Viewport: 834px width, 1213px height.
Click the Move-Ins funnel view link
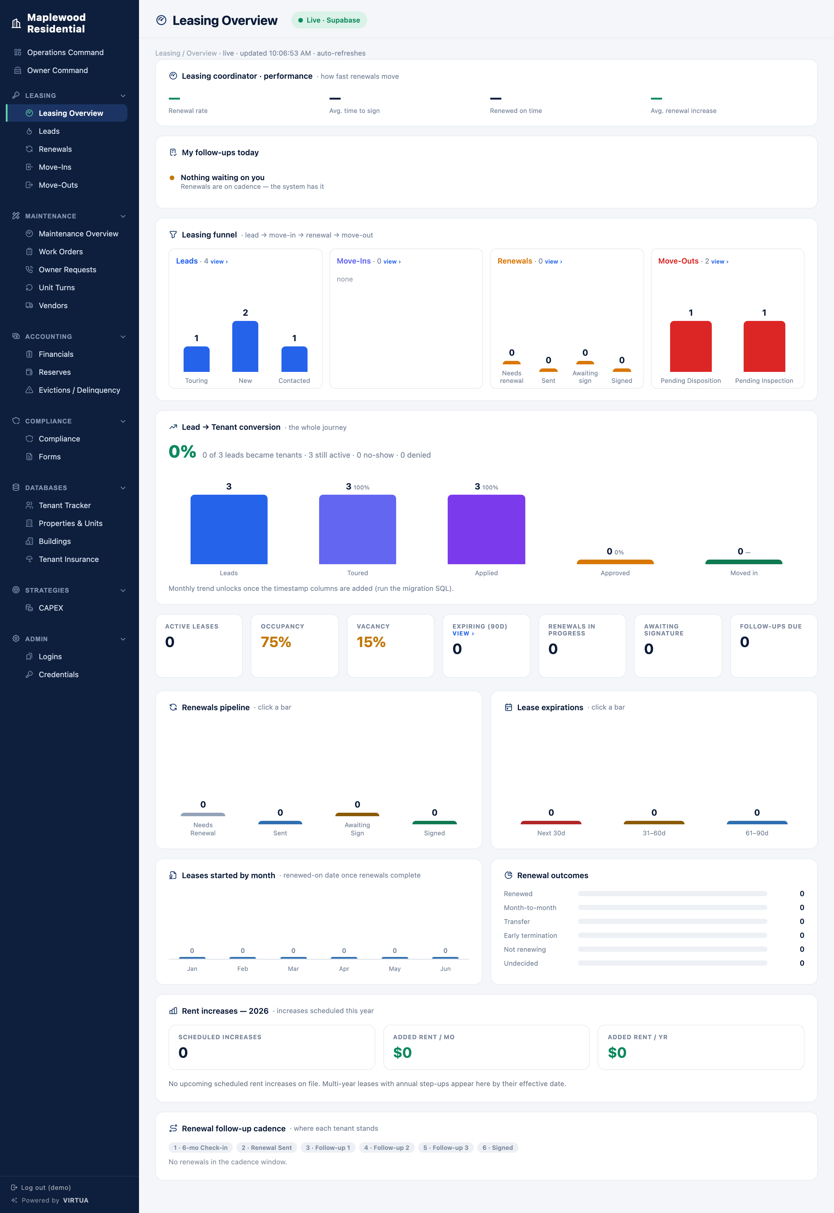click(392, 261)
